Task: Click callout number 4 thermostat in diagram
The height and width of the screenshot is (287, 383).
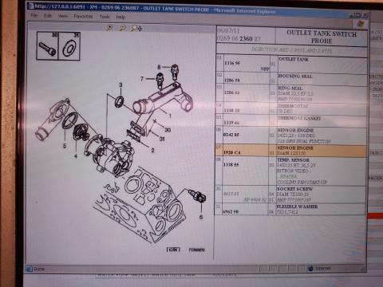Action: [x=76, y=156]
